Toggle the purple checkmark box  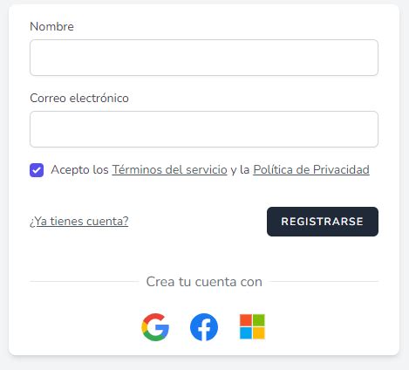pyautogui.click(x=37, y=170)
